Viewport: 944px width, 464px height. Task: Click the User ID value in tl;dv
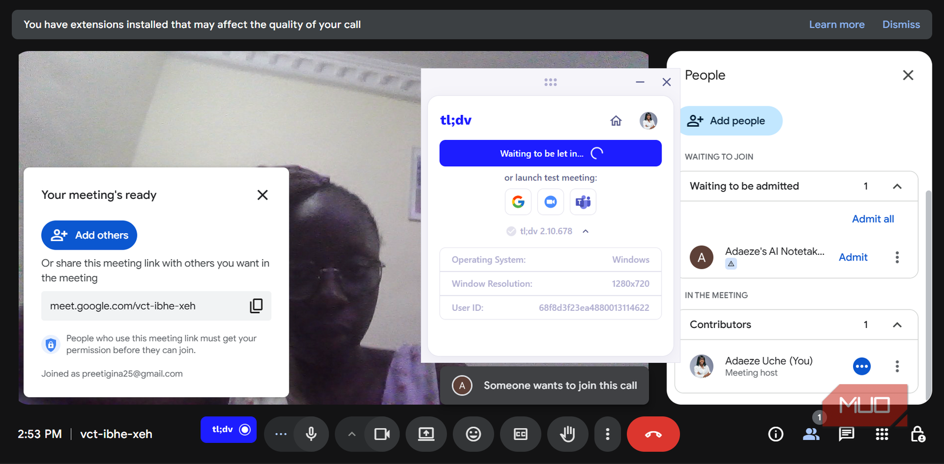click(x=594, y=307)
